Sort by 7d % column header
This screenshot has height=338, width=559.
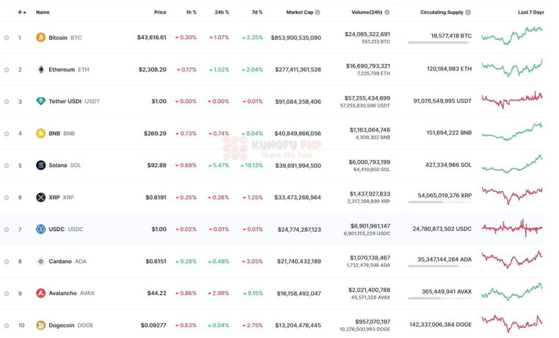coord(257,12)
